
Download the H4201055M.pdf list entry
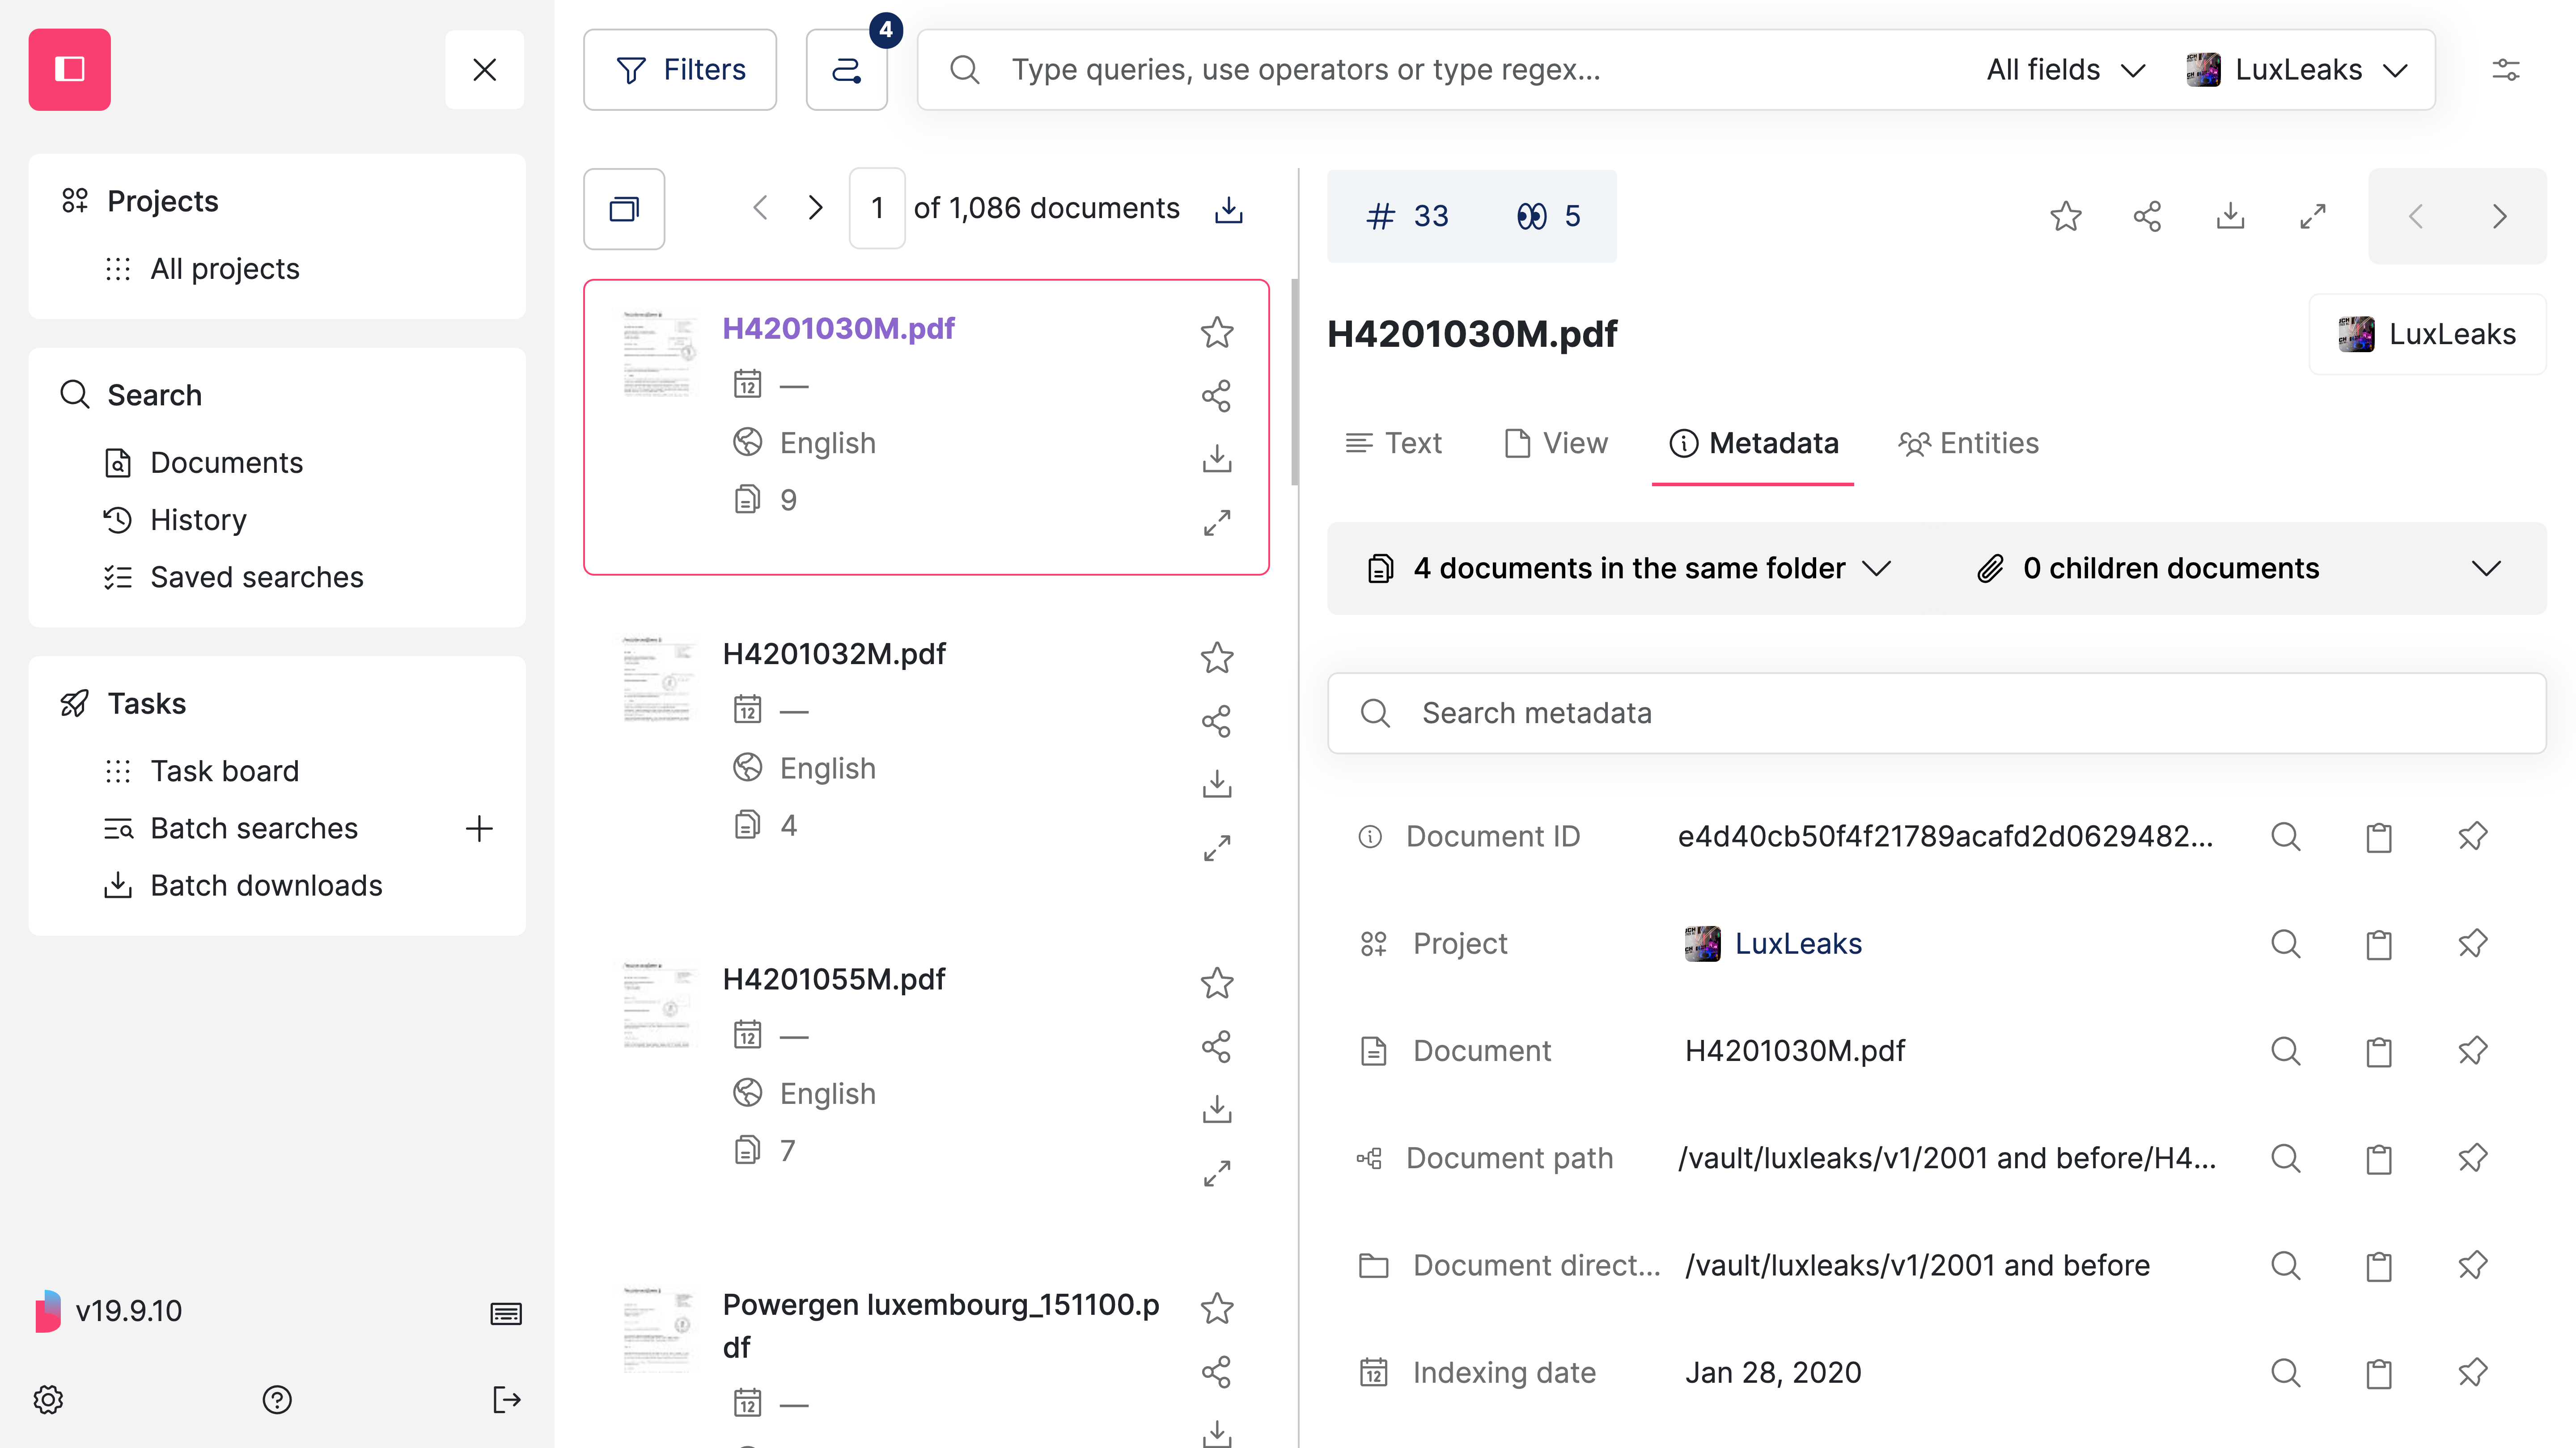(x=1216, y=1109)
